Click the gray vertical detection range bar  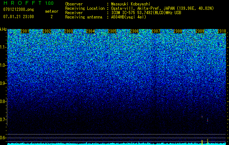point(7,112)
